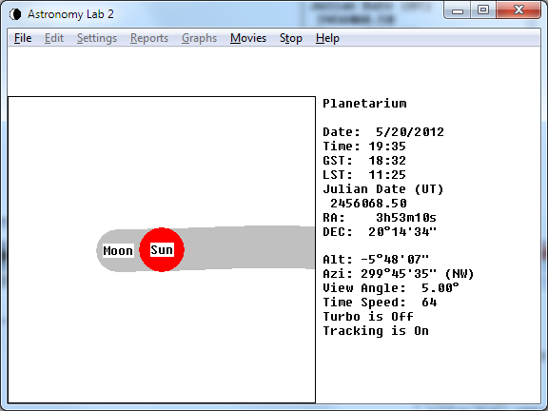Maximize the Astronomy Lab 2 window

coord(483,10)
